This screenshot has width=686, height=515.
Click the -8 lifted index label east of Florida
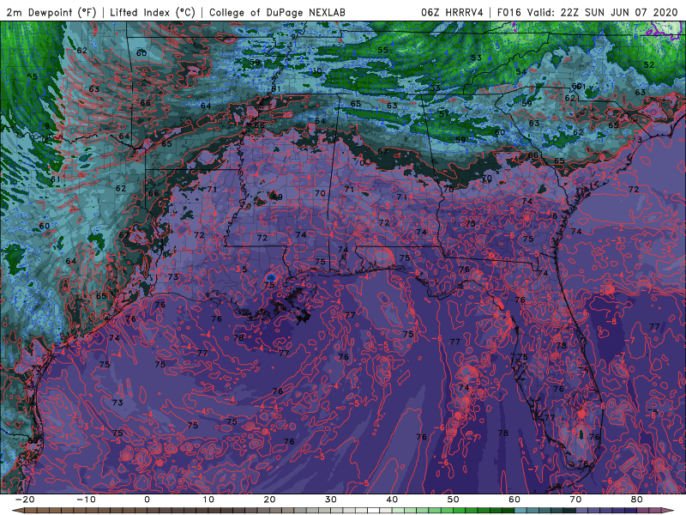click(x=611, y=322)
